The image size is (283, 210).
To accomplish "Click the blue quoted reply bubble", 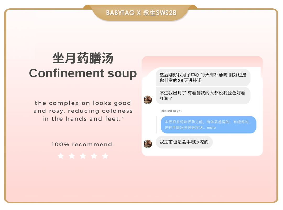I will 209,125.
